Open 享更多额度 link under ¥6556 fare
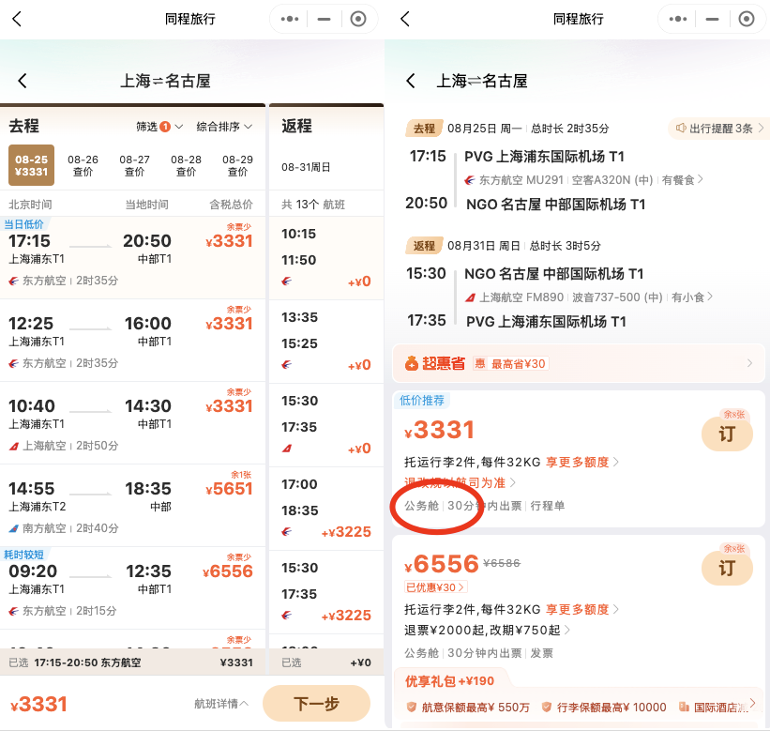This screenshot has width=770, height=731. [581, 610]
